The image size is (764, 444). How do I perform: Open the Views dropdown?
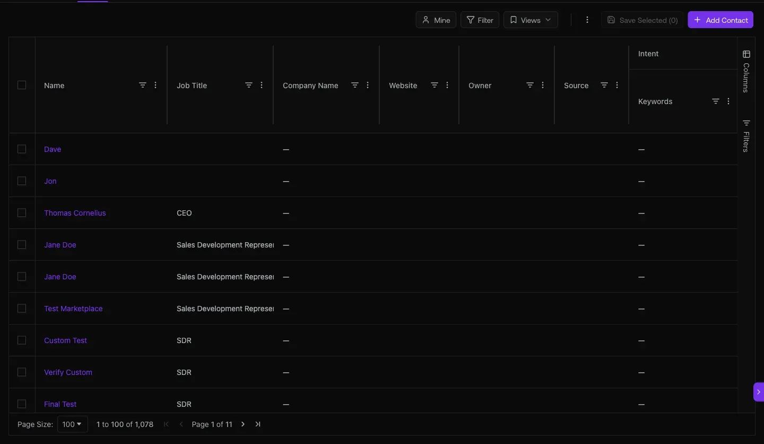[531, 20]
